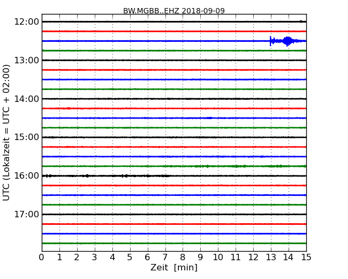The image size is (348, 279).
Task: Click the UTC Lokalzeit vertical axis label
Action: point(6,133)
